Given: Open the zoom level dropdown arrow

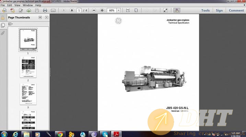Looking at the screenshot, I should 119,10.
